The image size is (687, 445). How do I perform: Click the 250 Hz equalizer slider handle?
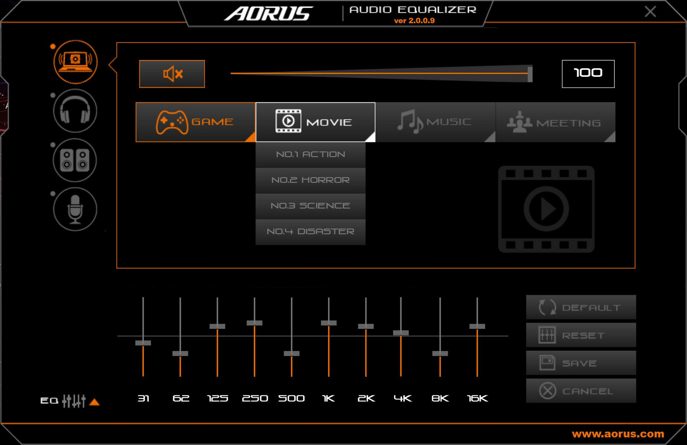click(254, 323)
